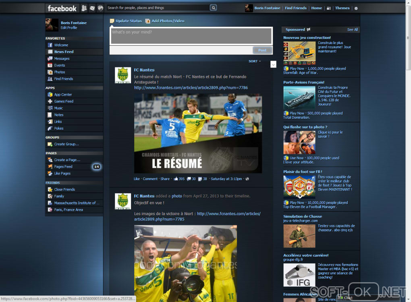Open friend requests icon in top bar

[84, 8]
